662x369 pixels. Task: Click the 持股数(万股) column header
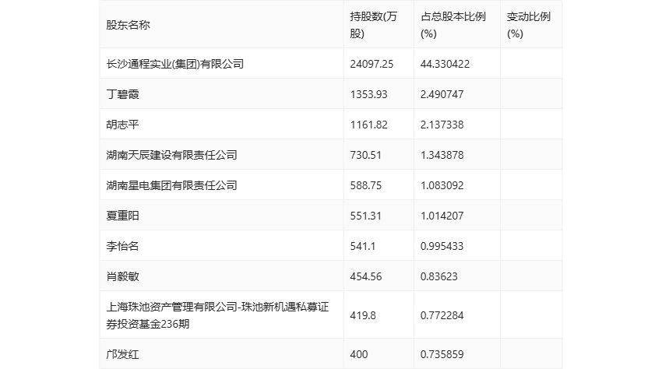[374, 25]
